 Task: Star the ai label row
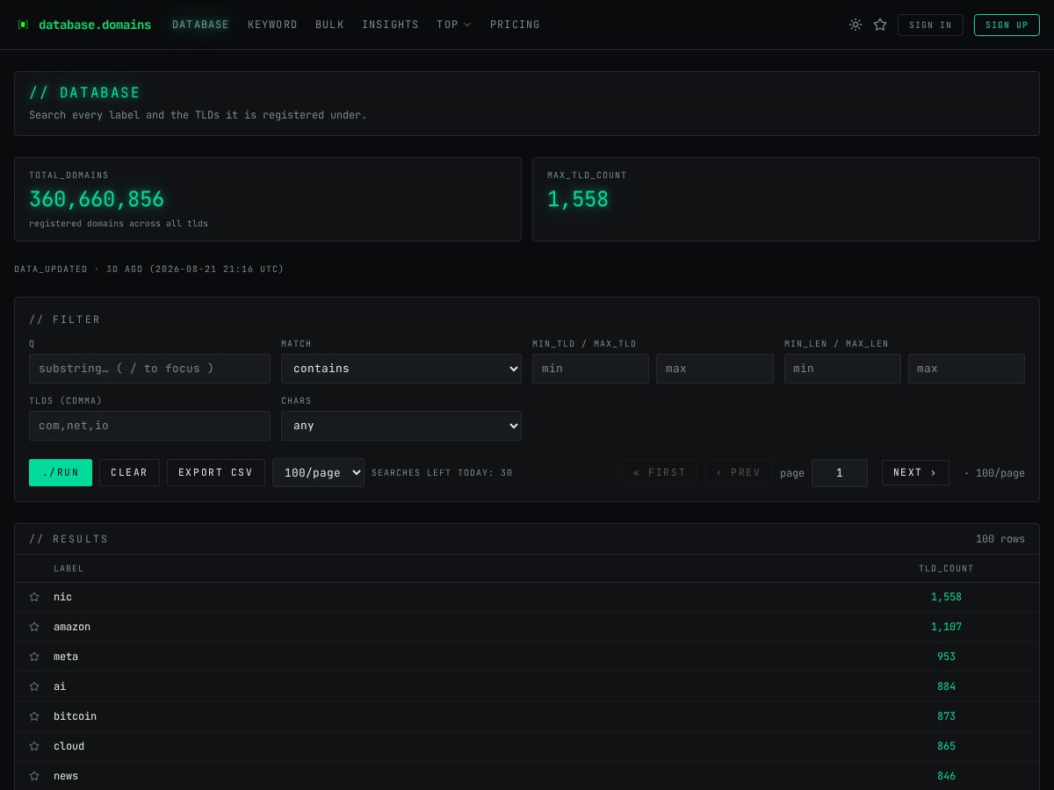pos(34,686)
